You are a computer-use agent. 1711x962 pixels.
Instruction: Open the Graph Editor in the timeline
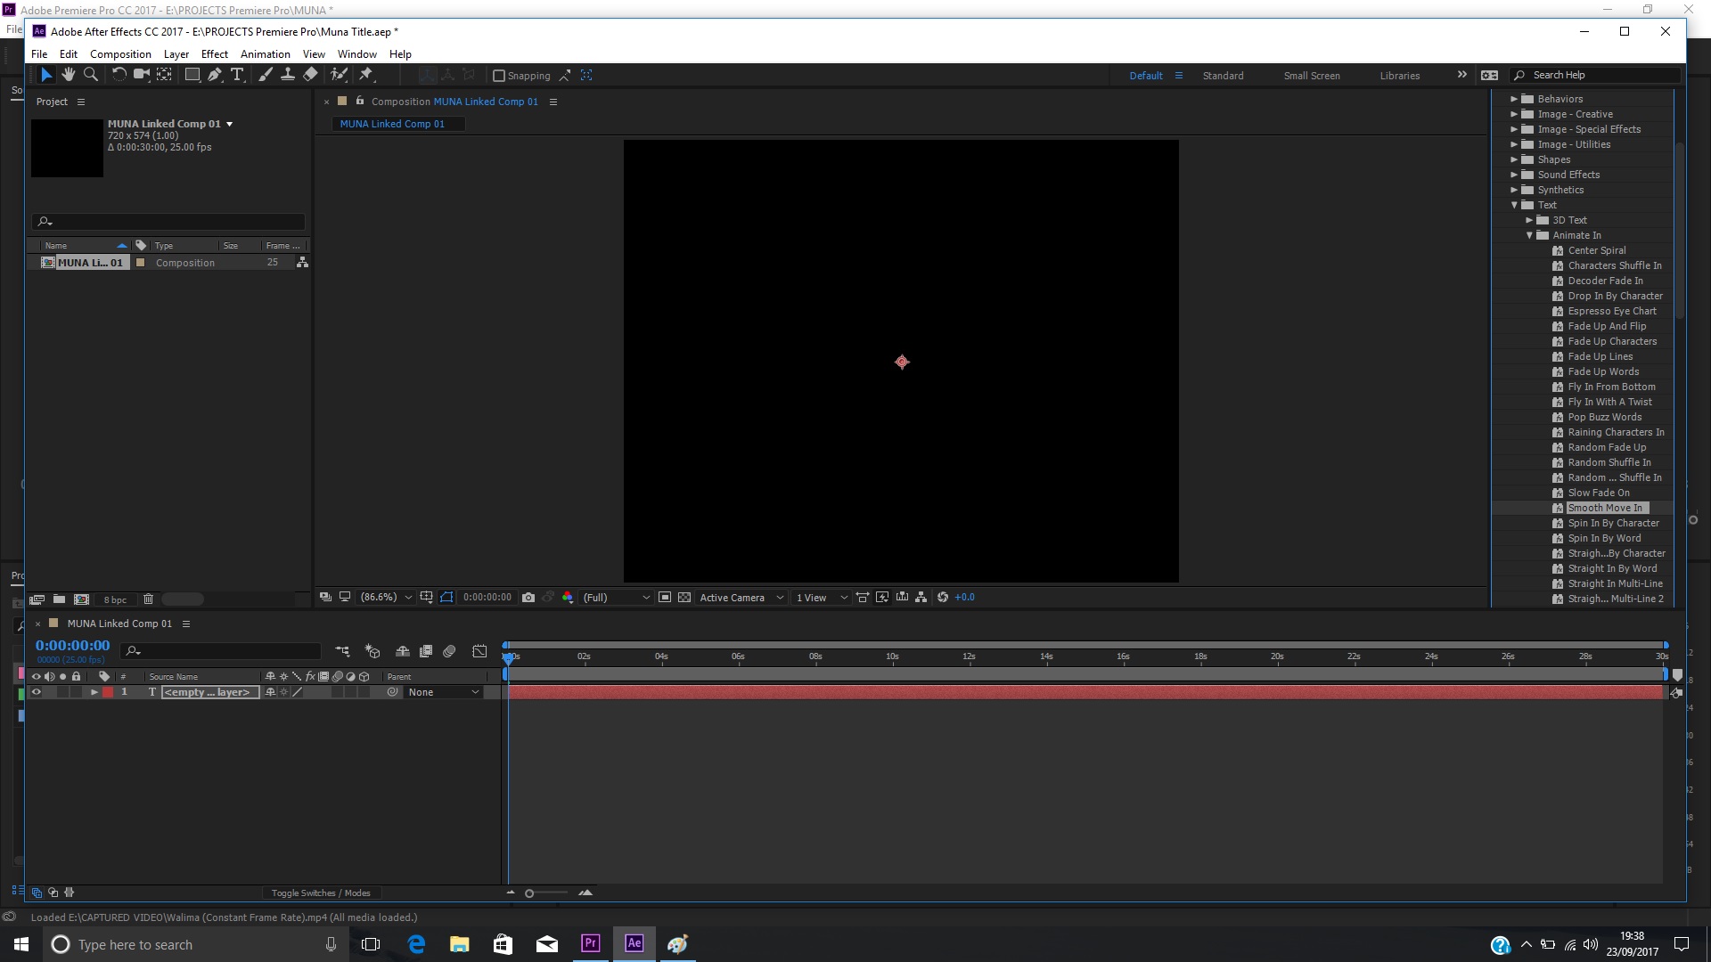tap(479, 651)
